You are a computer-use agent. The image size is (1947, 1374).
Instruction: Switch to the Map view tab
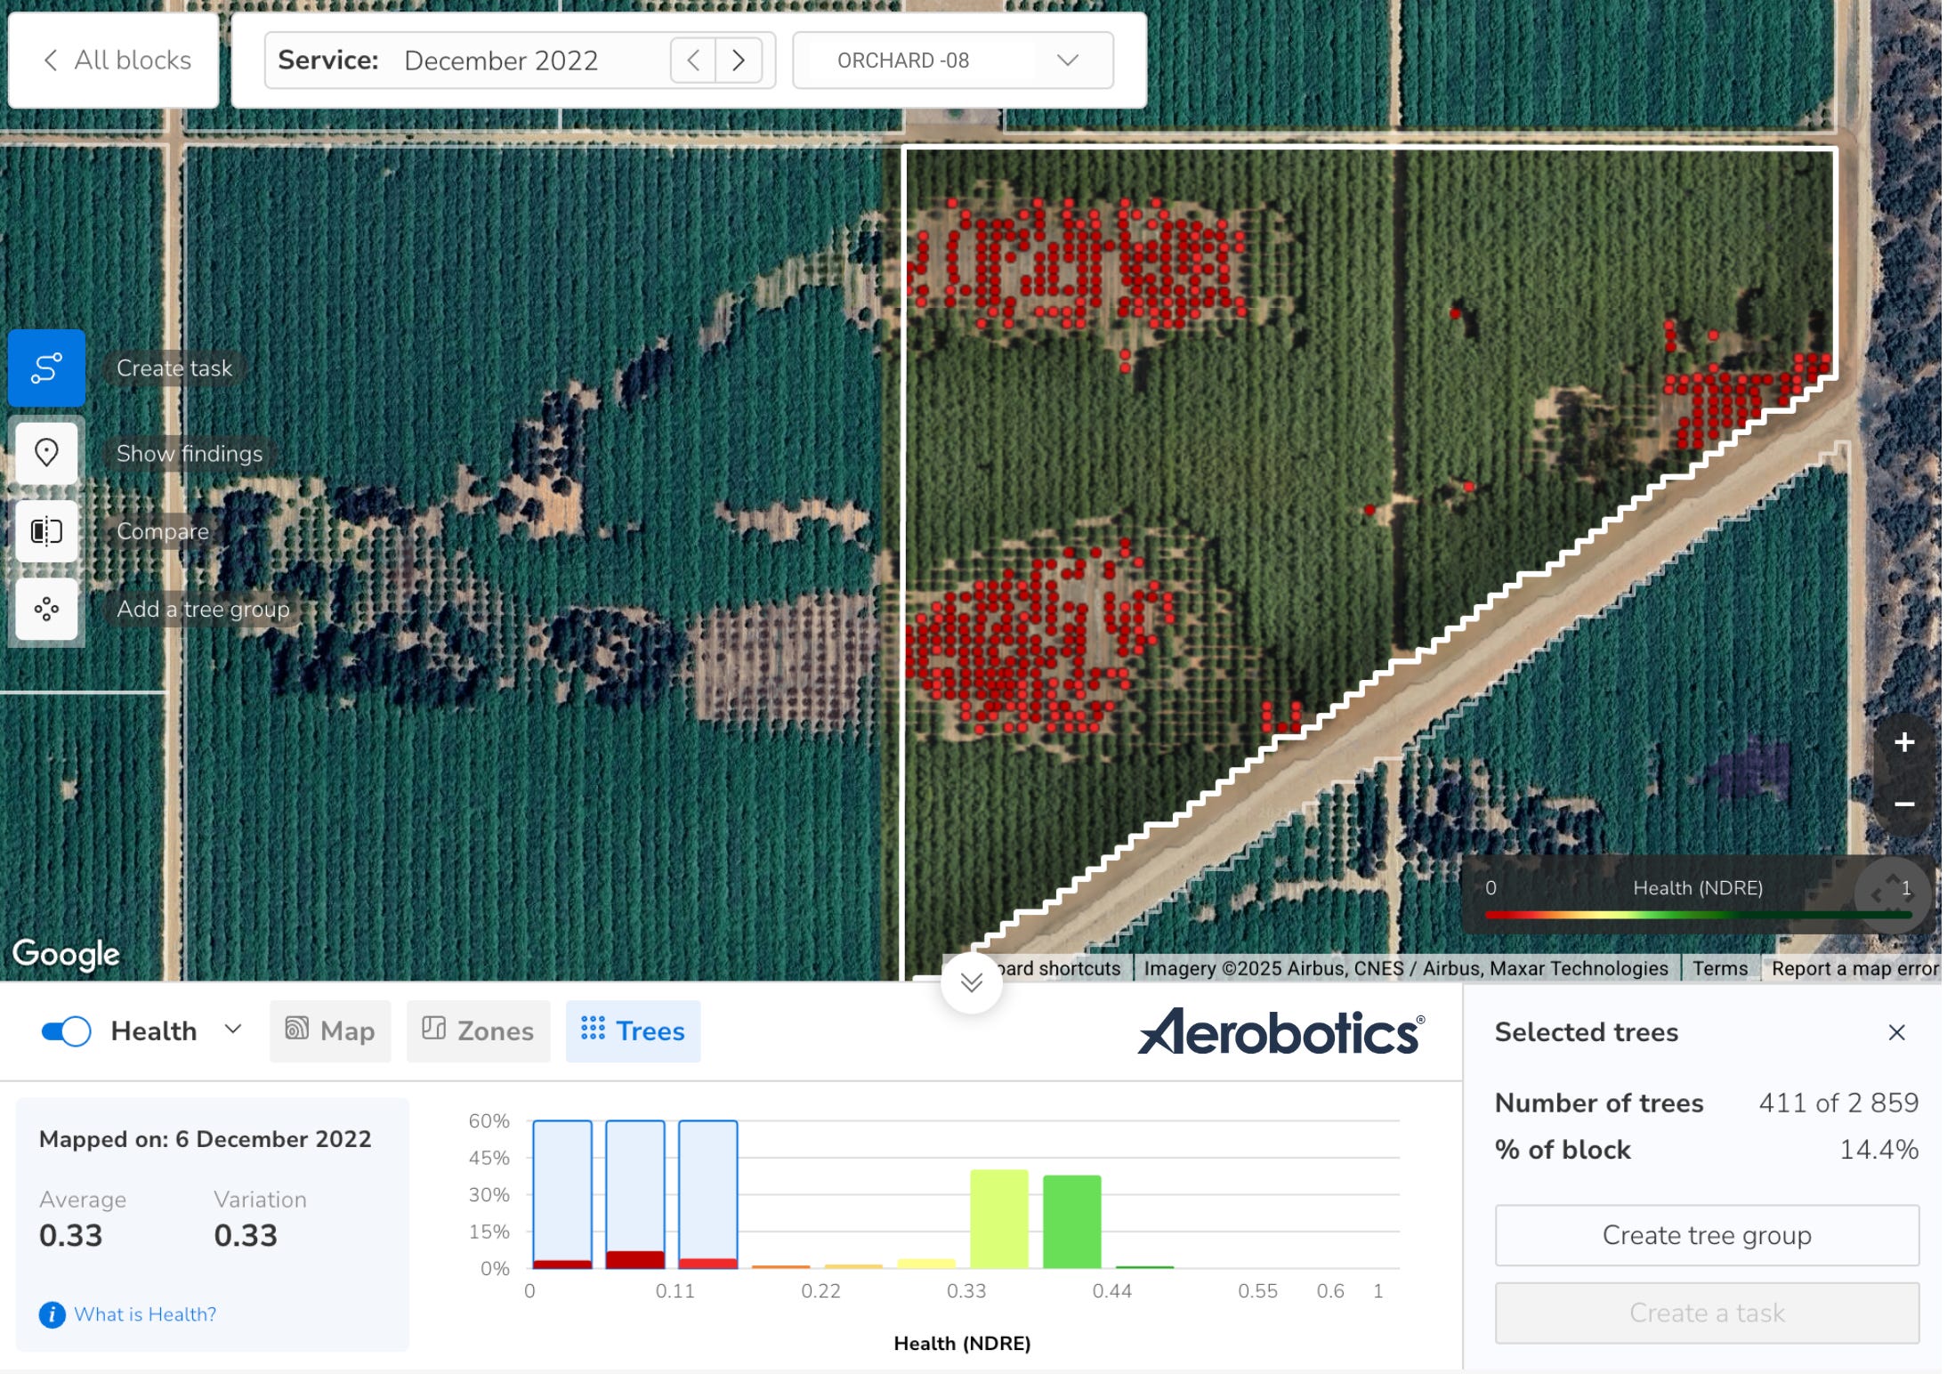(x=330, y=1031)
